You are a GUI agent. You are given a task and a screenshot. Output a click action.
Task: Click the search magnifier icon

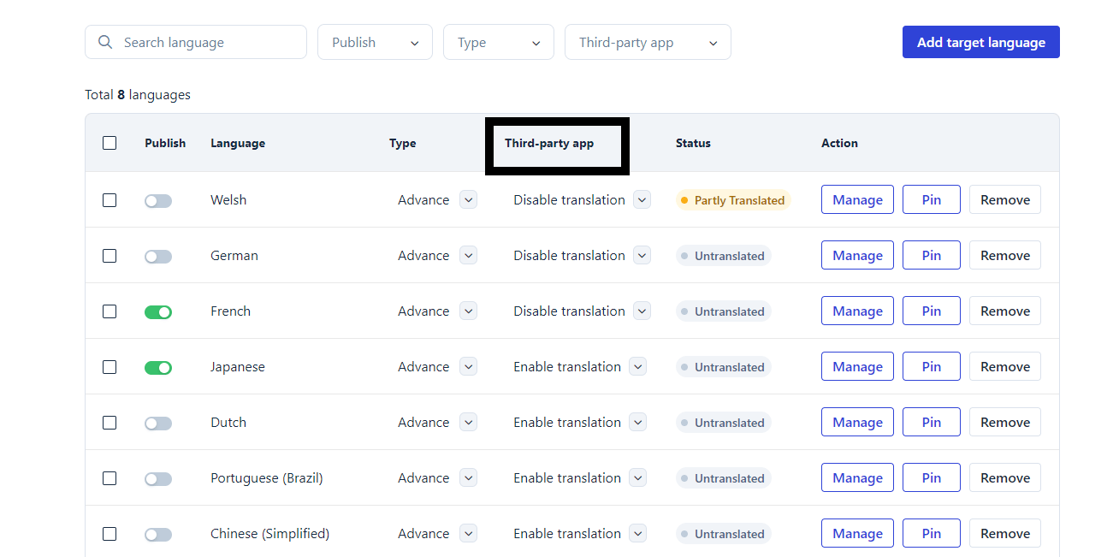[x=105, y=42]
